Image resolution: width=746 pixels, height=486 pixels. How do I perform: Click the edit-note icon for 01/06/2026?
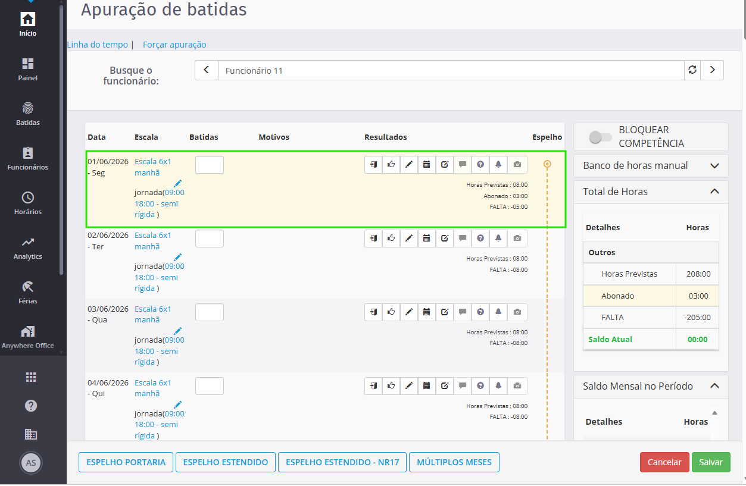pyautogui.click(x=445, y=165)
